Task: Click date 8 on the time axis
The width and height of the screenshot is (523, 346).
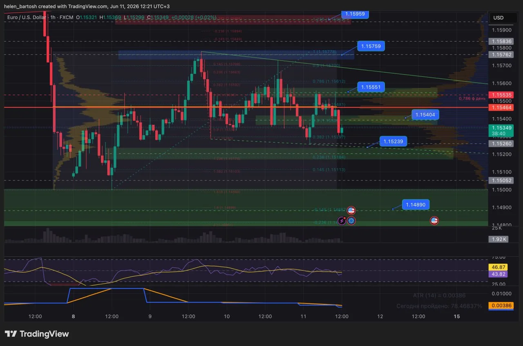Action: pyautogui.click(x=73, y=316)
